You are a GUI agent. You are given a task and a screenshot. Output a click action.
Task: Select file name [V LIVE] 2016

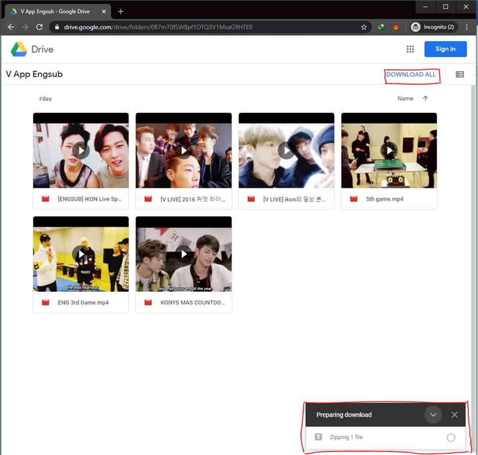coord(193,199)
